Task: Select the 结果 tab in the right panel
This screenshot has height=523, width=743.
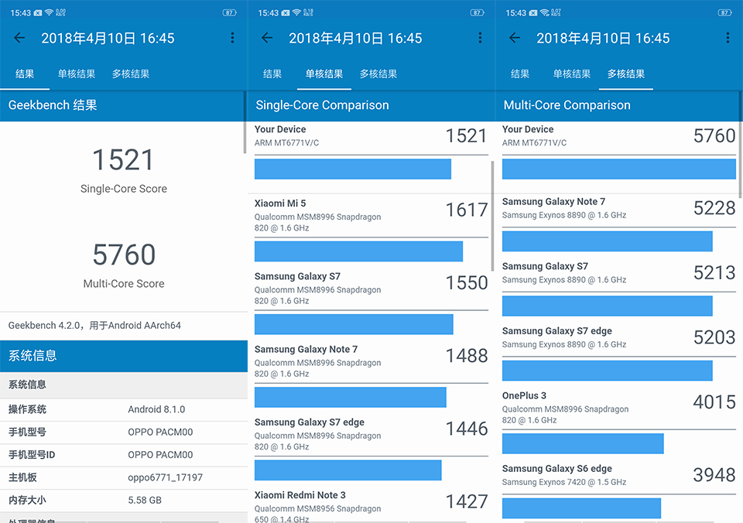Action: coord(519,73)
